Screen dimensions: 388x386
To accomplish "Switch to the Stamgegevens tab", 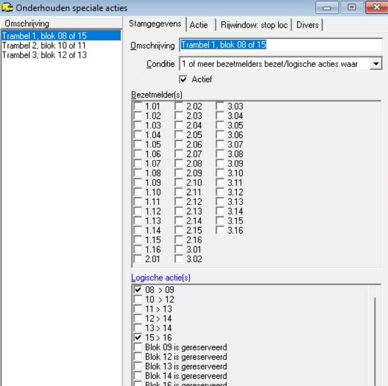I will click(x=155, y=24).
